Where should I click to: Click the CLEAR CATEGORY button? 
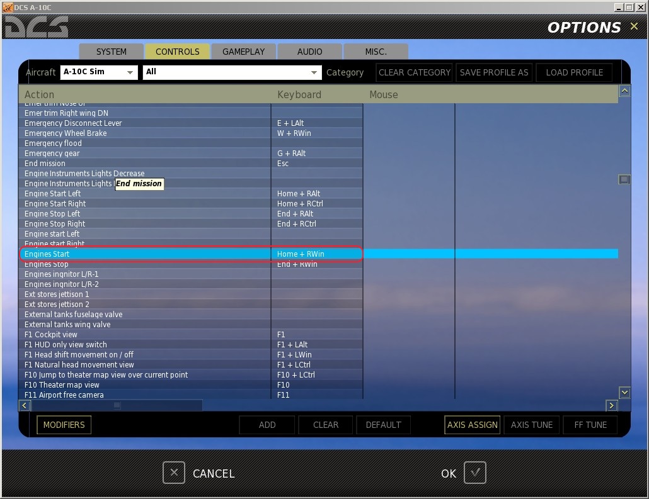(414, 72)
